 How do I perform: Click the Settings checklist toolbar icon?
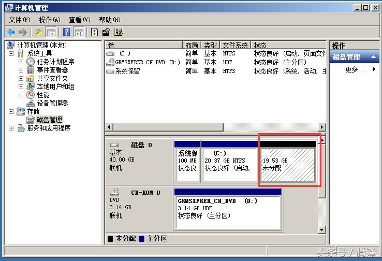(x=119, y=32)
